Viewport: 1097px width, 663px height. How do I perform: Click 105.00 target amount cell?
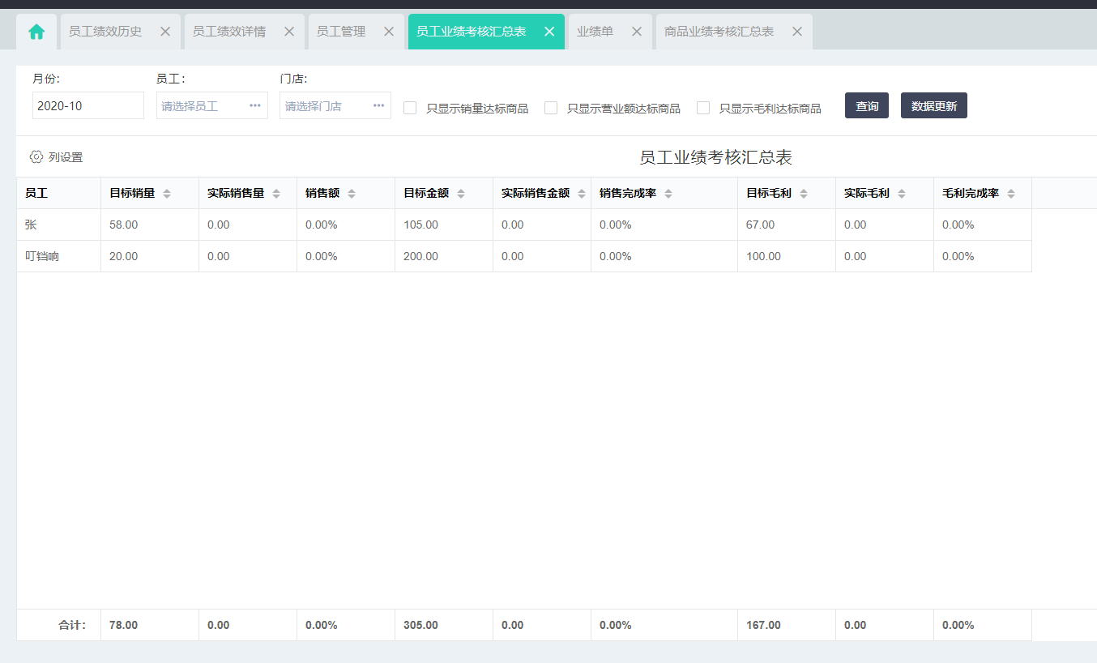click(x=420, y=225)
